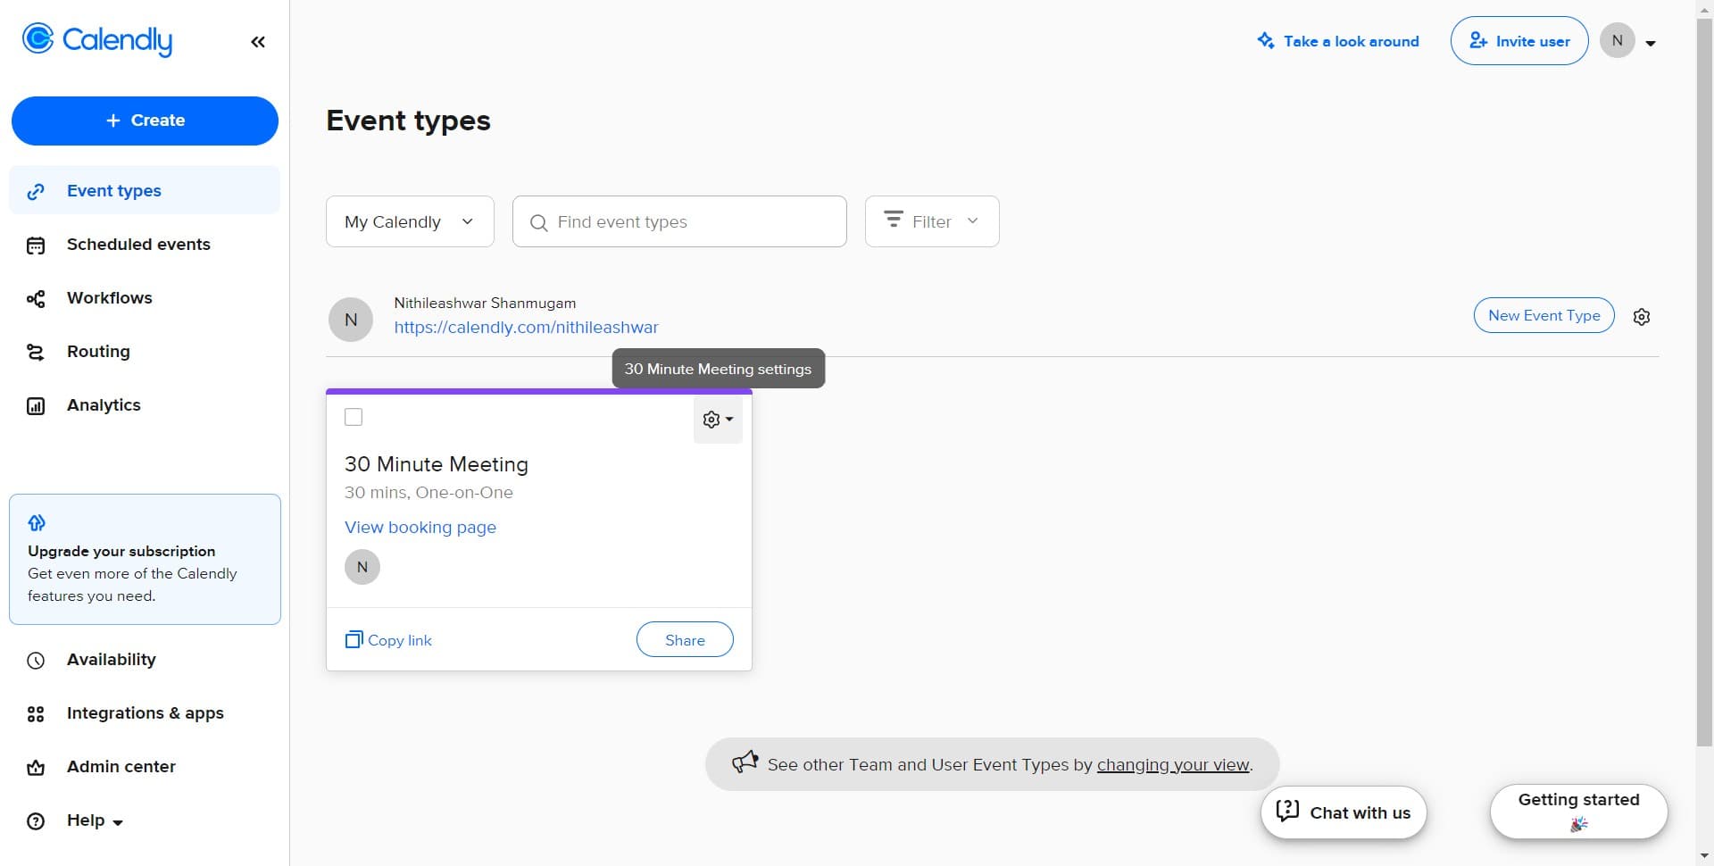Open user settings gear beside New Event Type
This screenshot has height=866, width=1714.
coord(1641,317)
